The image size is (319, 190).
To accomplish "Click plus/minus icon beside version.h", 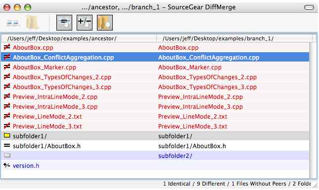I will pos(7,165).
